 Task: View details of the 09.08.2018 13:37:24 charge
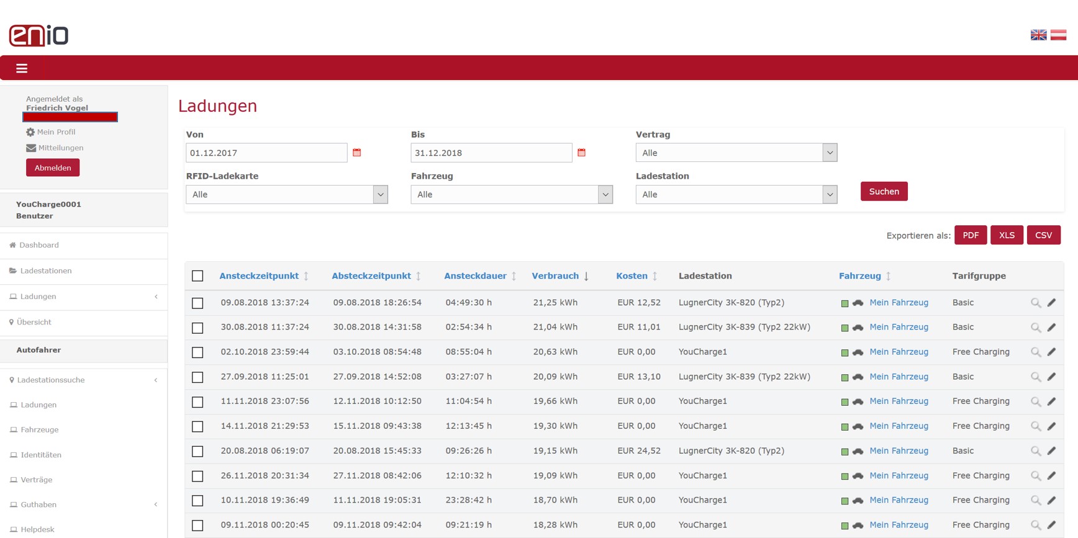(1035, 303)
